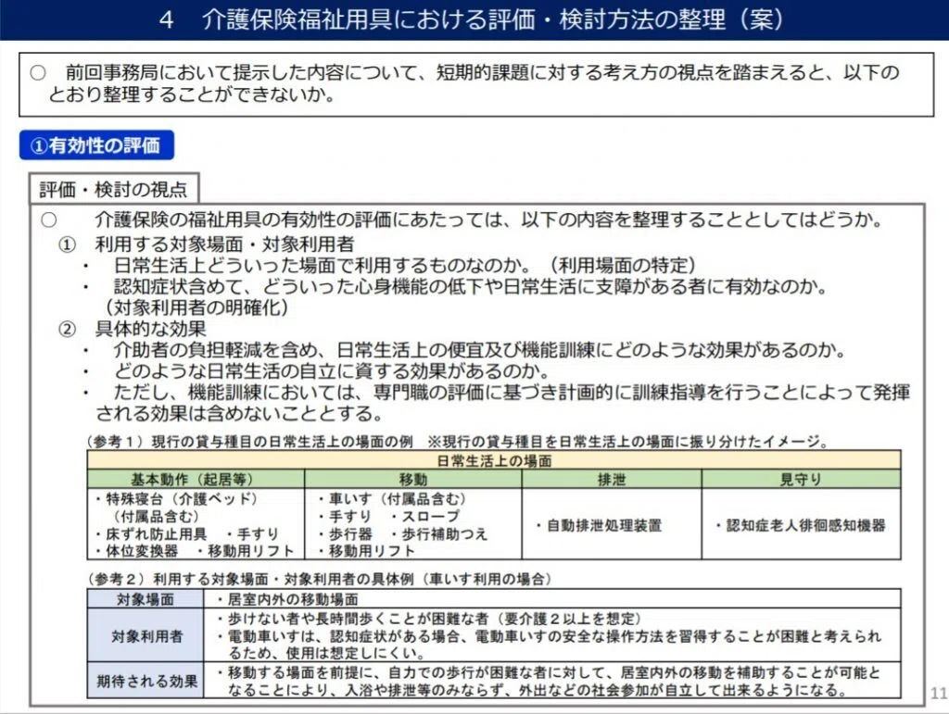949x714 pixels.
Task: Click the row header '対象利用者'
Action: point(147,636)
